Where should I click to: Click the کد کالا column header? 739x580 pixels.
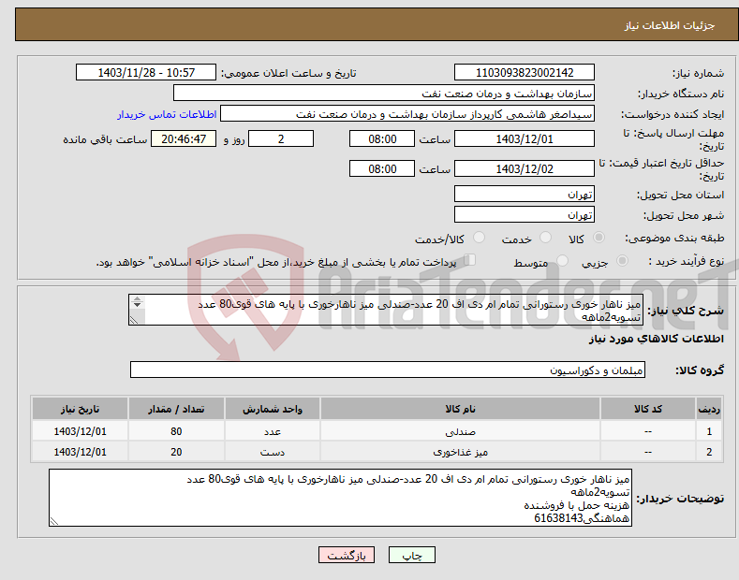click(648, 409)
